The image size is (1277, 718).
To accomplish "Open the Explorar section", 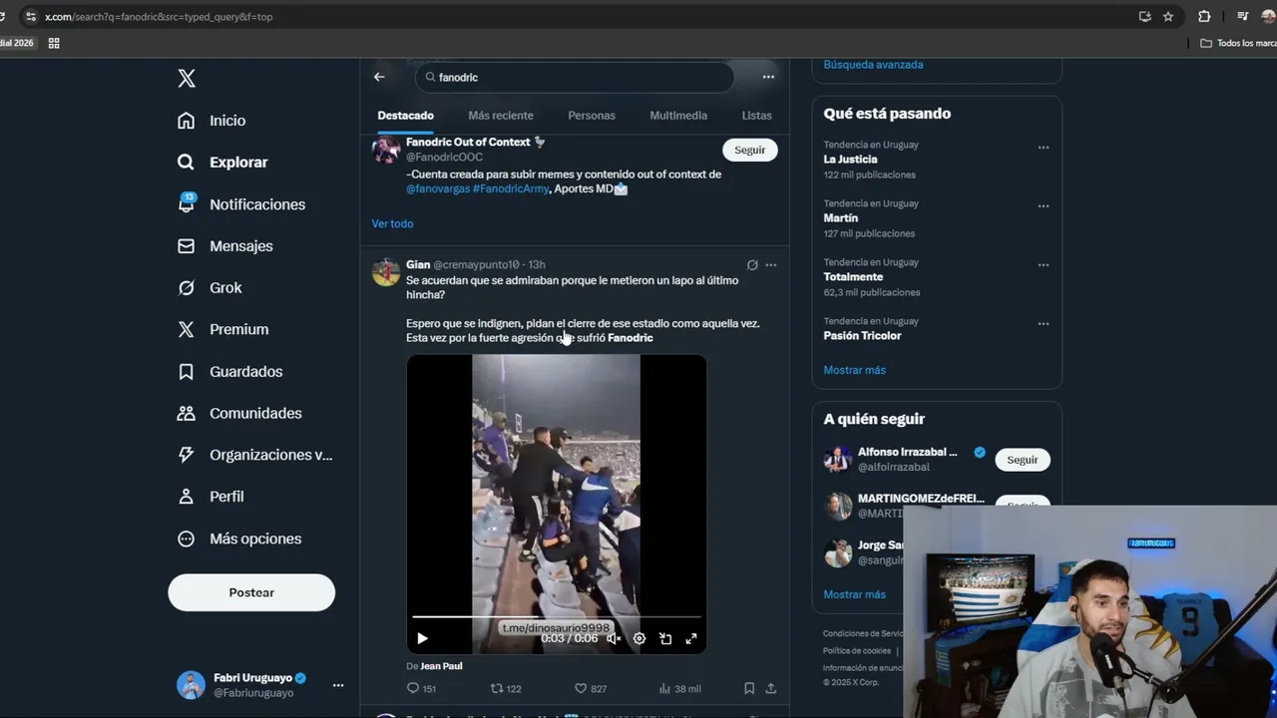I will point(222,163).
